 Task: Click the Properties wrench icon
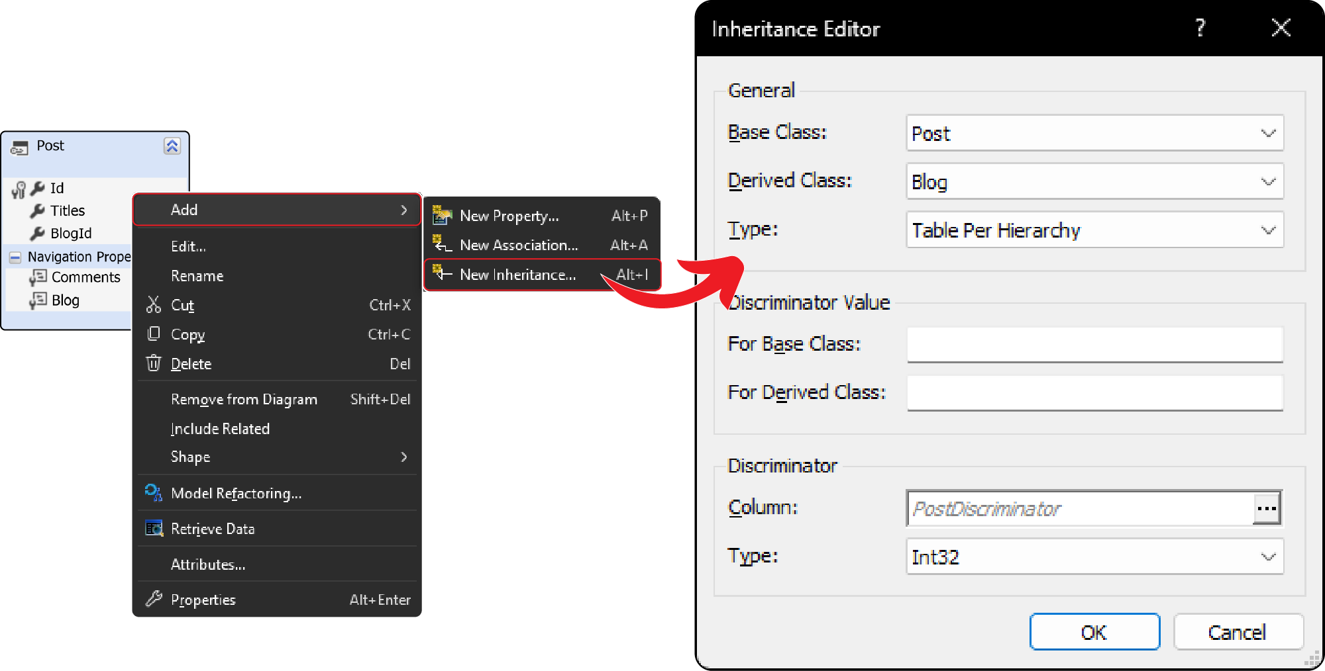(x=153, y=599)
